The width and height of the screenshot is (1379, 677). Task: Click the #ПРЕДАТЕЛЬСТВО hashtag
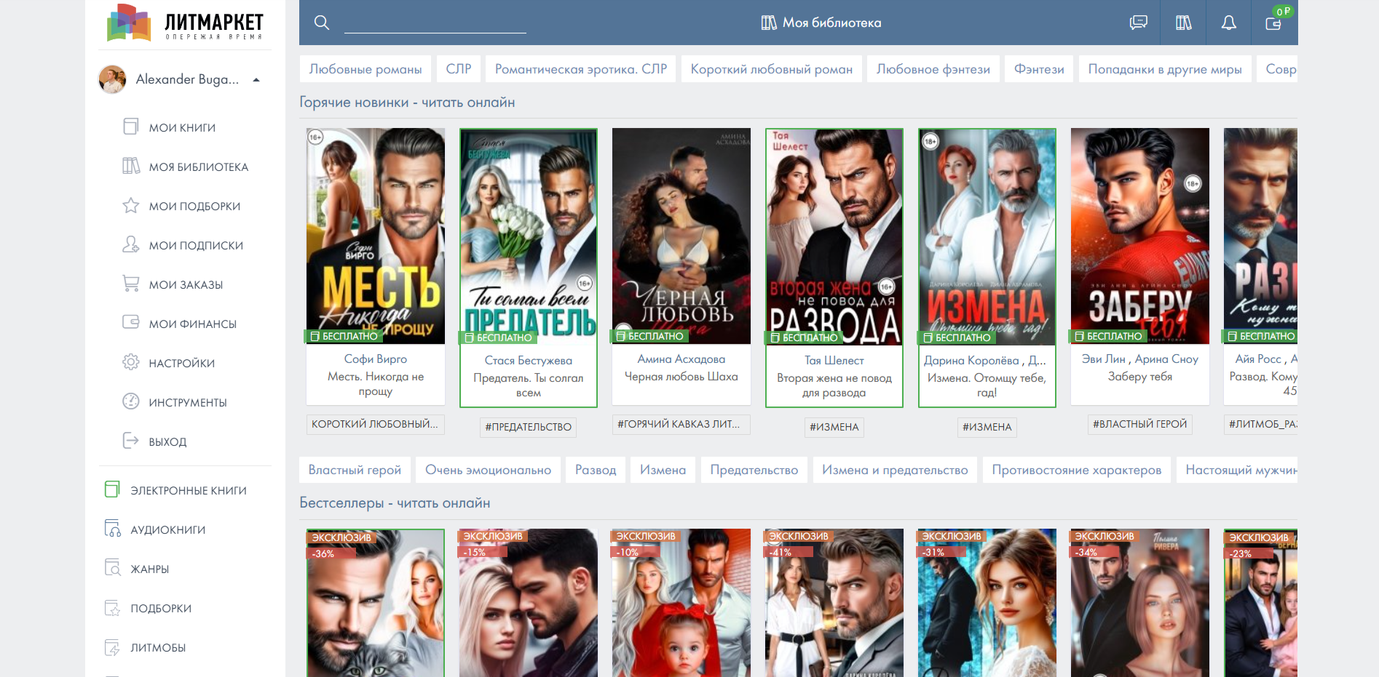[529, 427]
